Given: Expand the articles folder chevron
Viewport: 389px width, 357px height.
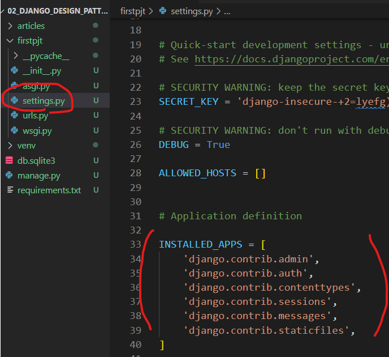Looking at the screenshot, I should click(10, 26).
